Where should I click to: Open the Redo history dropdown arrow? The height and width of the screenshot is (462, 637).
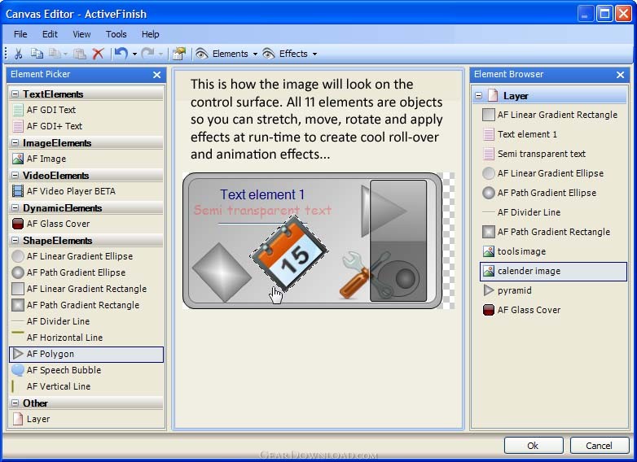[160, 54]
